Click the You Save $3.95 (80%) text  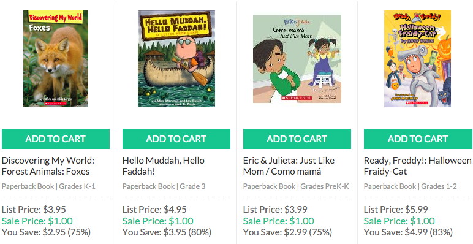click(167, 232)
